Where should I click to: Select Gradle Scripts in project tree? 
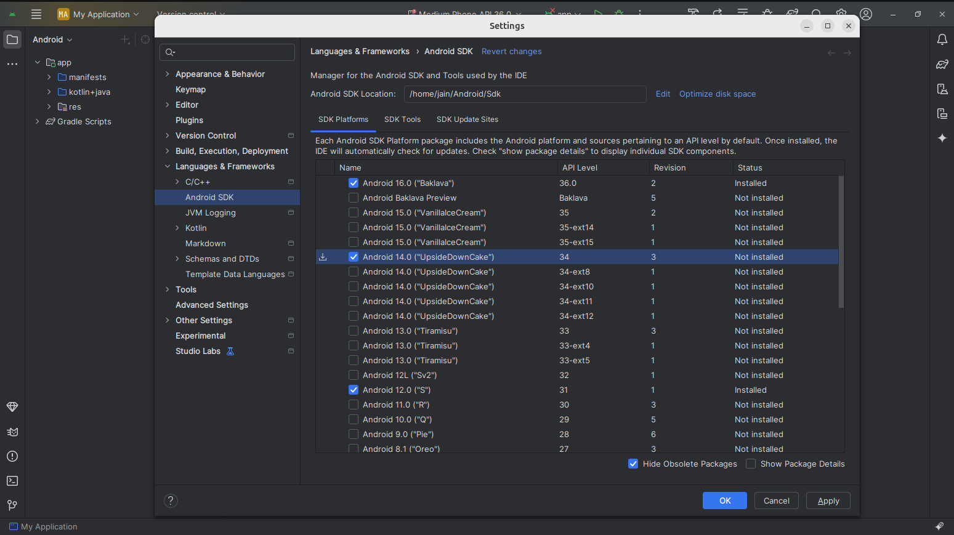[84, 121]
